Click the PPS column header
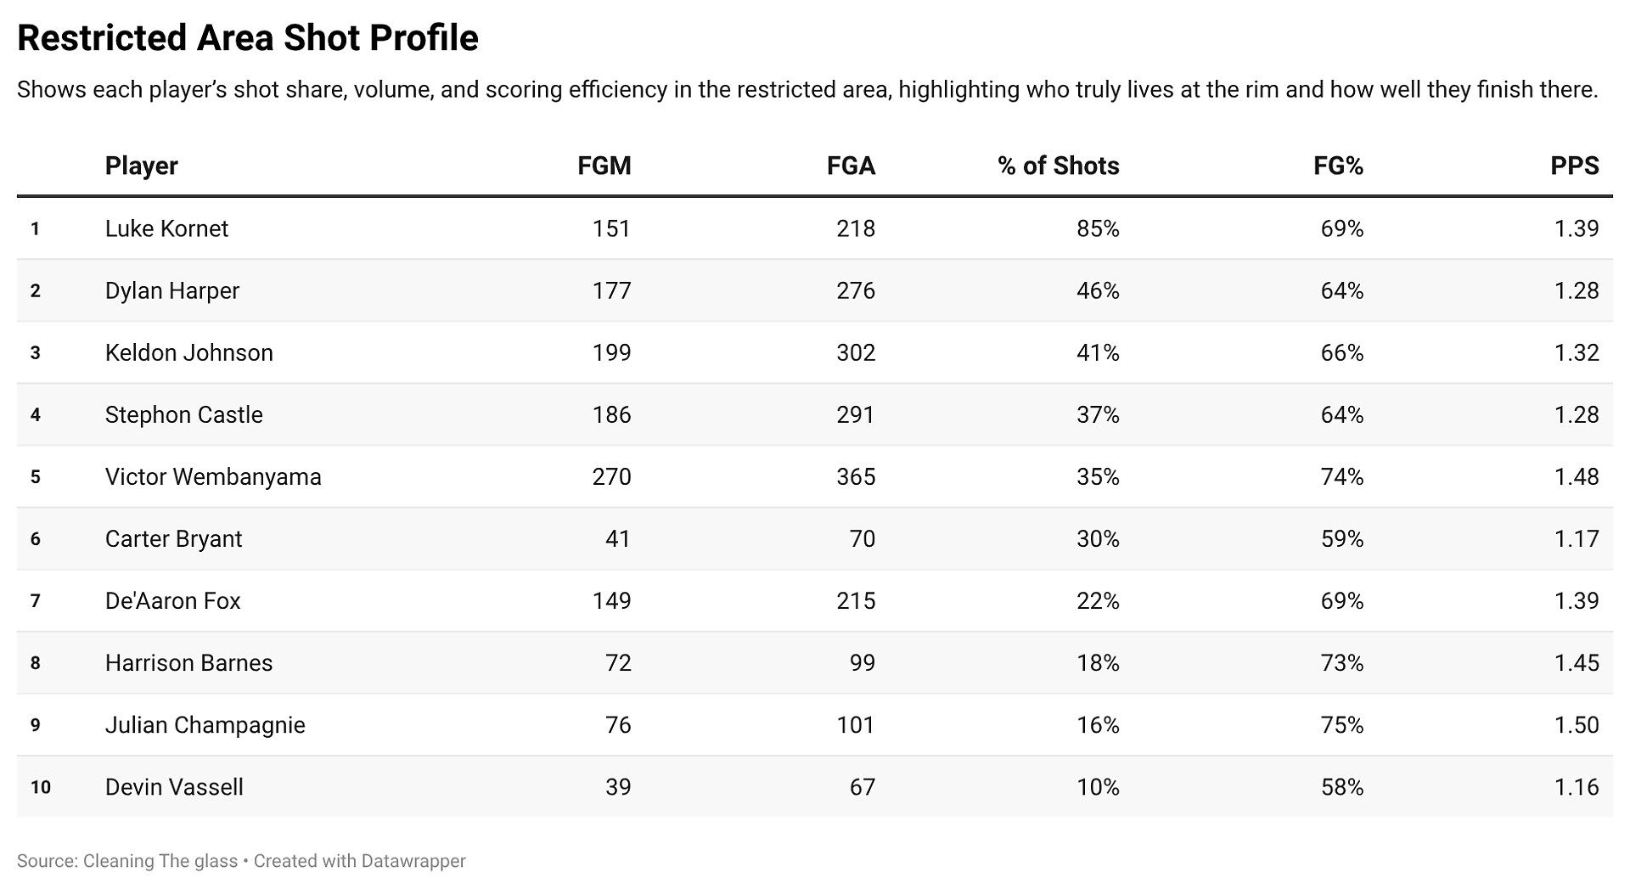 click(x=1574, y=166)
